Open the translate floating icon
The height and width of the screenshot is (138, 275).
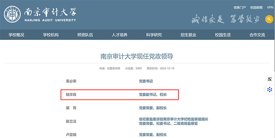coord(269,79)
